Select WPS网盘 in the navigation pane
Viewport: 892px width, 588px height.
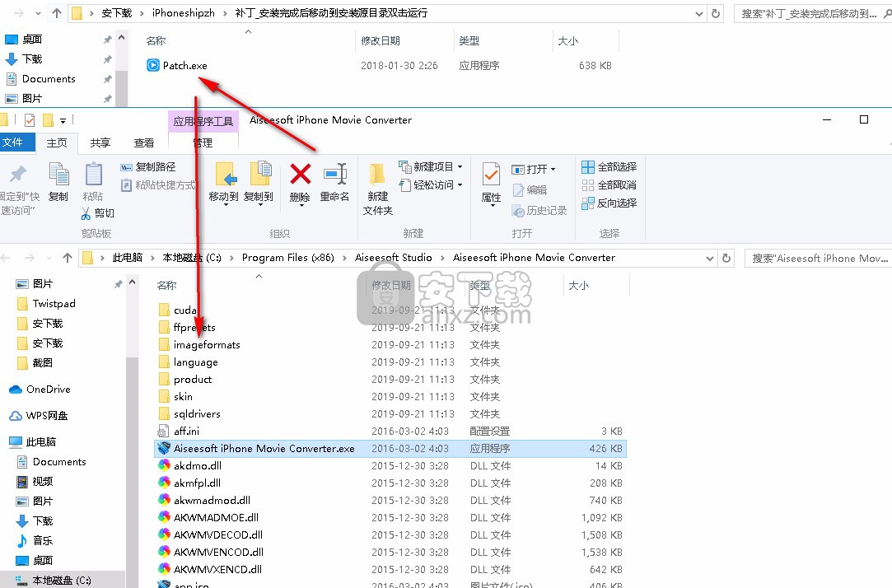pyautogui.click(x=47, y=416)
